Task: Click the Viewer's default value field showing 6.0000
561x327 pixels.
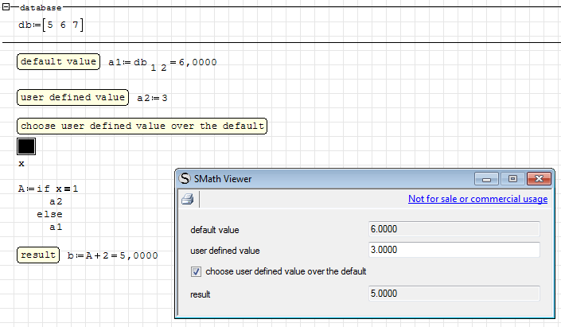Action: pyautogui.click(x=454, y=229)
